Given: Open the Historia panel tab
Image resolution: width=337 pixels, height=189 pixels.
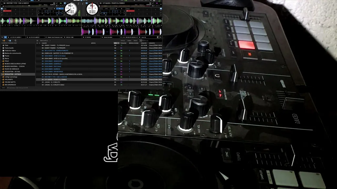Looking at the screenshot, I should pyautogui.click(x=135, y=41).
